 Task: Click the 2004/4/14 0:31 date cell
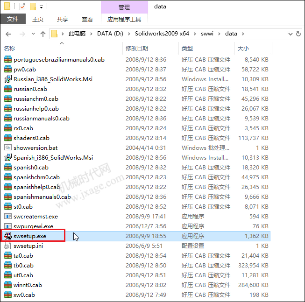coord(146,148)
